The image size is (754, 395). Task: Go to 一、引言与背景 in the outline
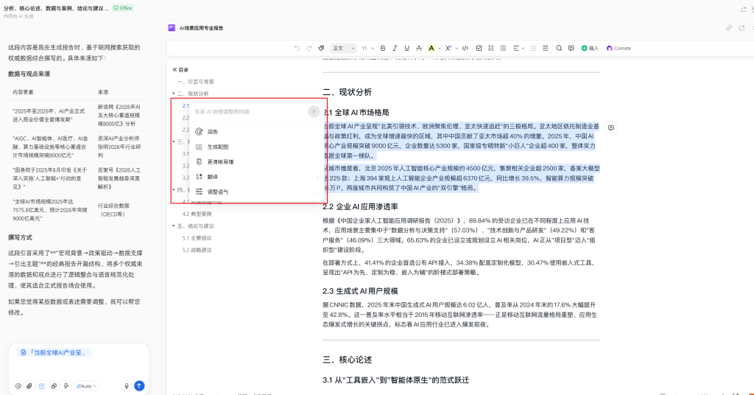[196, 82]
